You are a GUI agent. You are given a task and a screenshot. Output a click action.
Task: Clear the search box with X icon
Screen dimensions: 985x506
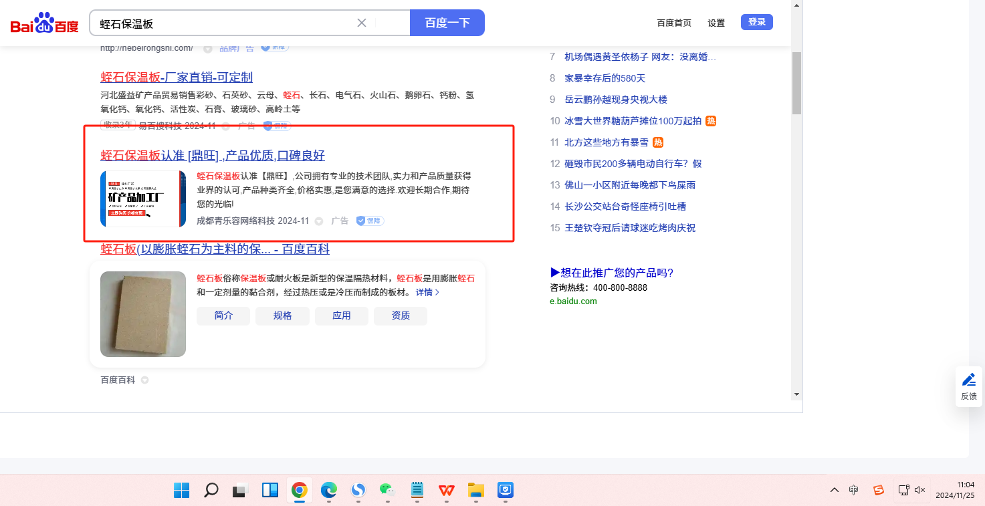pos(362,23)
